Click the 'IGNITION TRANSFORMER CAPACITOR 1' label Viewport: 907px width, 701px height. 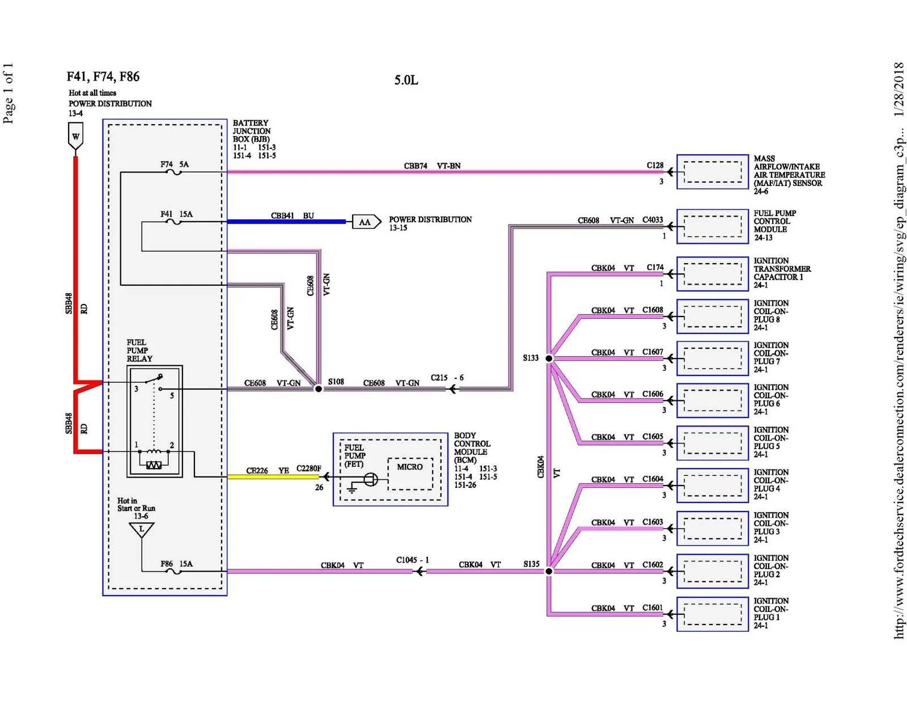[782, 269]
